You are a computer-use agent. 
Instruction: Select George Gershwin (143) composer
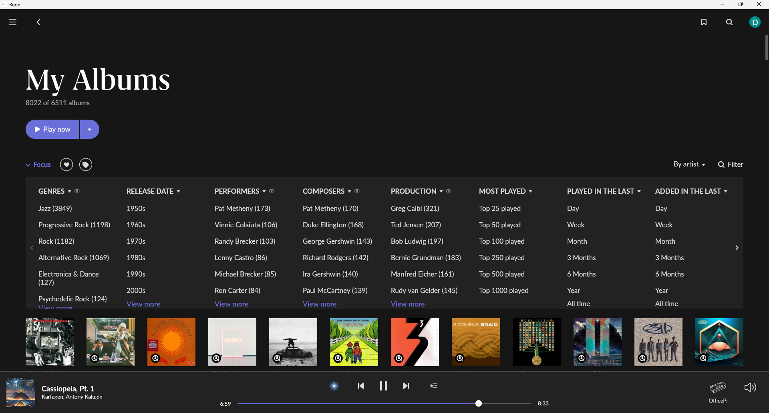tap(337, 241)
